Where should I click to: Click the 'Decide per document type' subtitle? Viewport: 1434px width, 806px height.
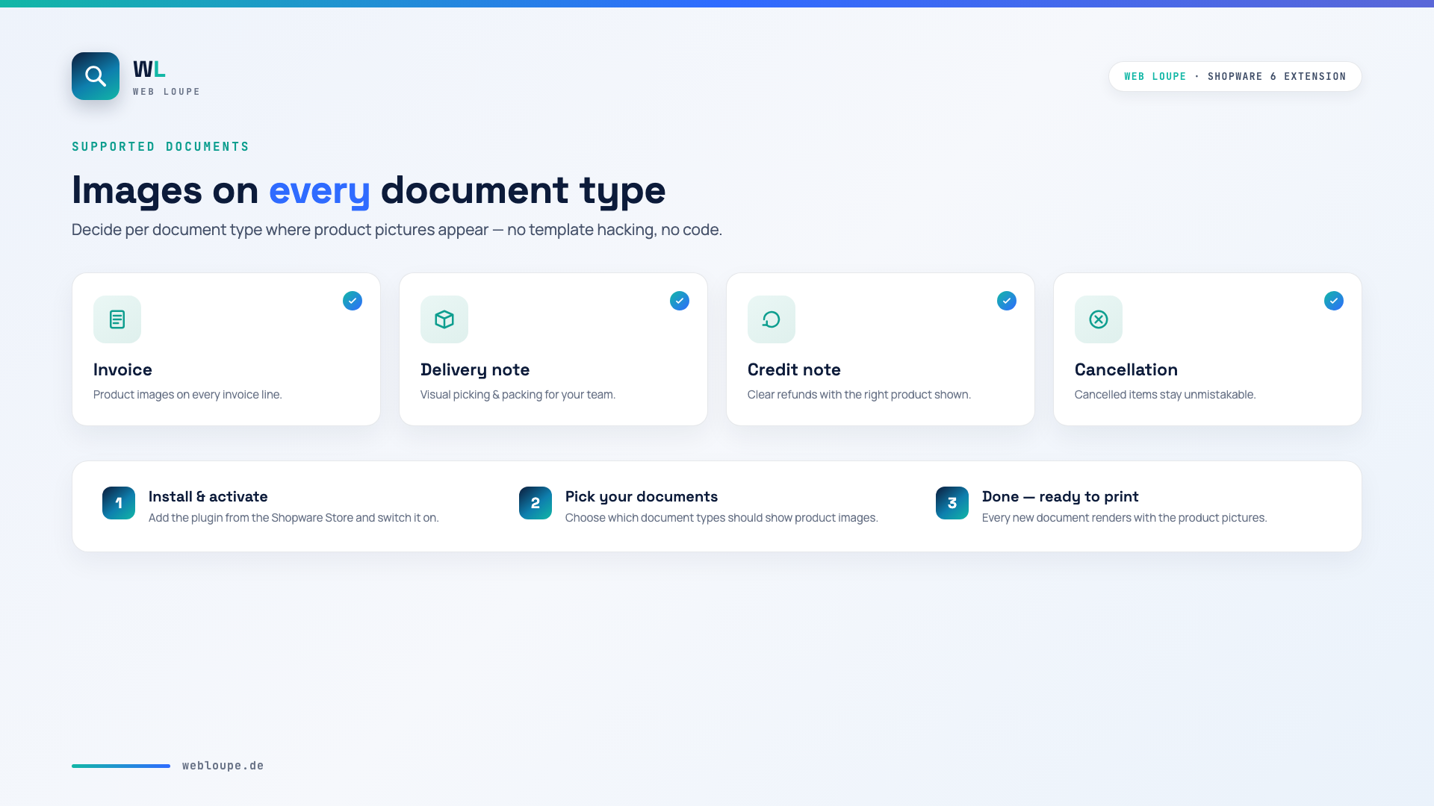tap(397, 229)
